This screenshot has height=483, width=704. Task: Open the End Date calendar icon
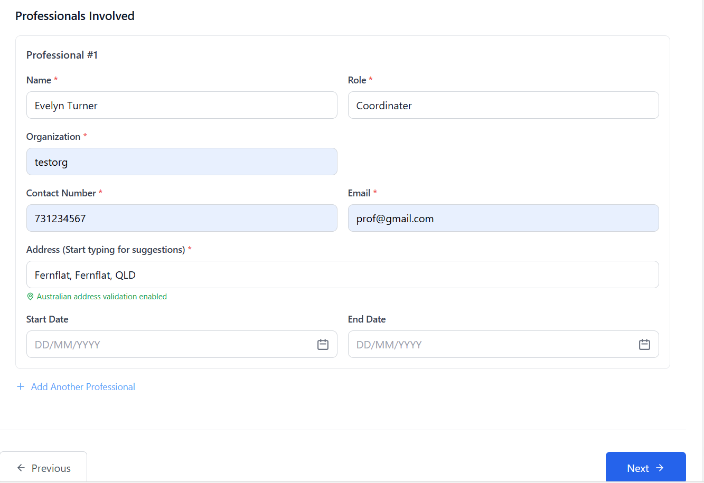[x=644, y=344]
